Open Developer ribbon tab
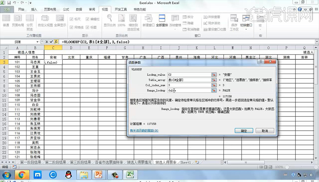This screenshot has height=182, width=319. pyautogui.click(x=121, y=9)
